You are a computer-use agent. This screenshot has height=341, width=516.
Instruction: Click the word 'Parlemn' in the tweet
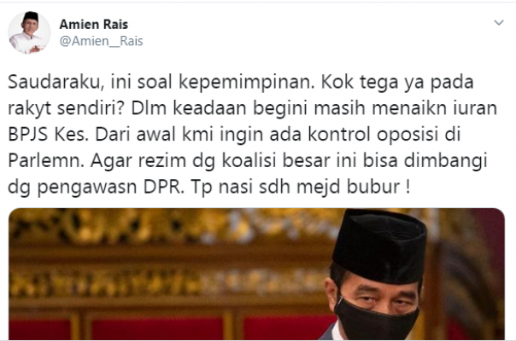pyautogui.click(x=46, y=161)
